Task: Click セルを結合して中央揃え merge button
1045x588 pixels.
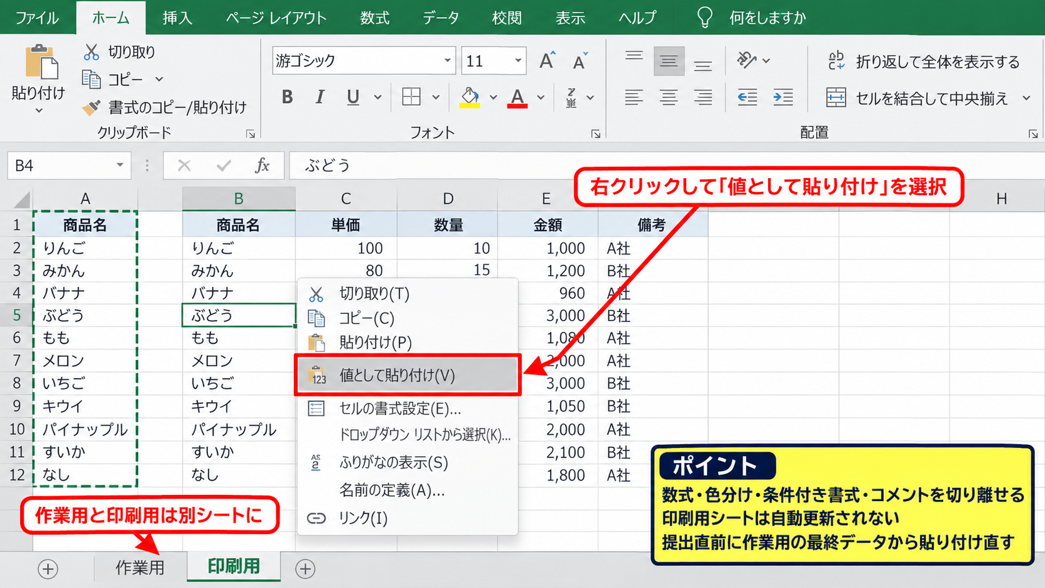Action: 917,98
